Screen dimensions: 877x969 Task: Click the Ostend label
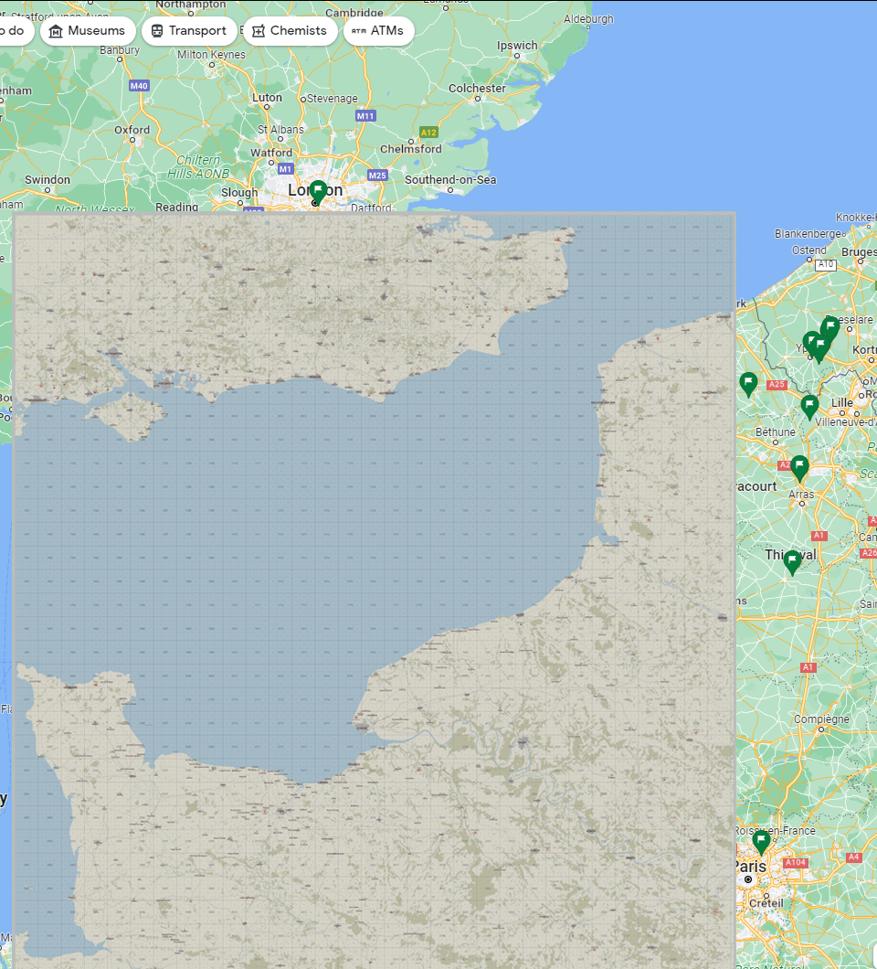point(809,250)
